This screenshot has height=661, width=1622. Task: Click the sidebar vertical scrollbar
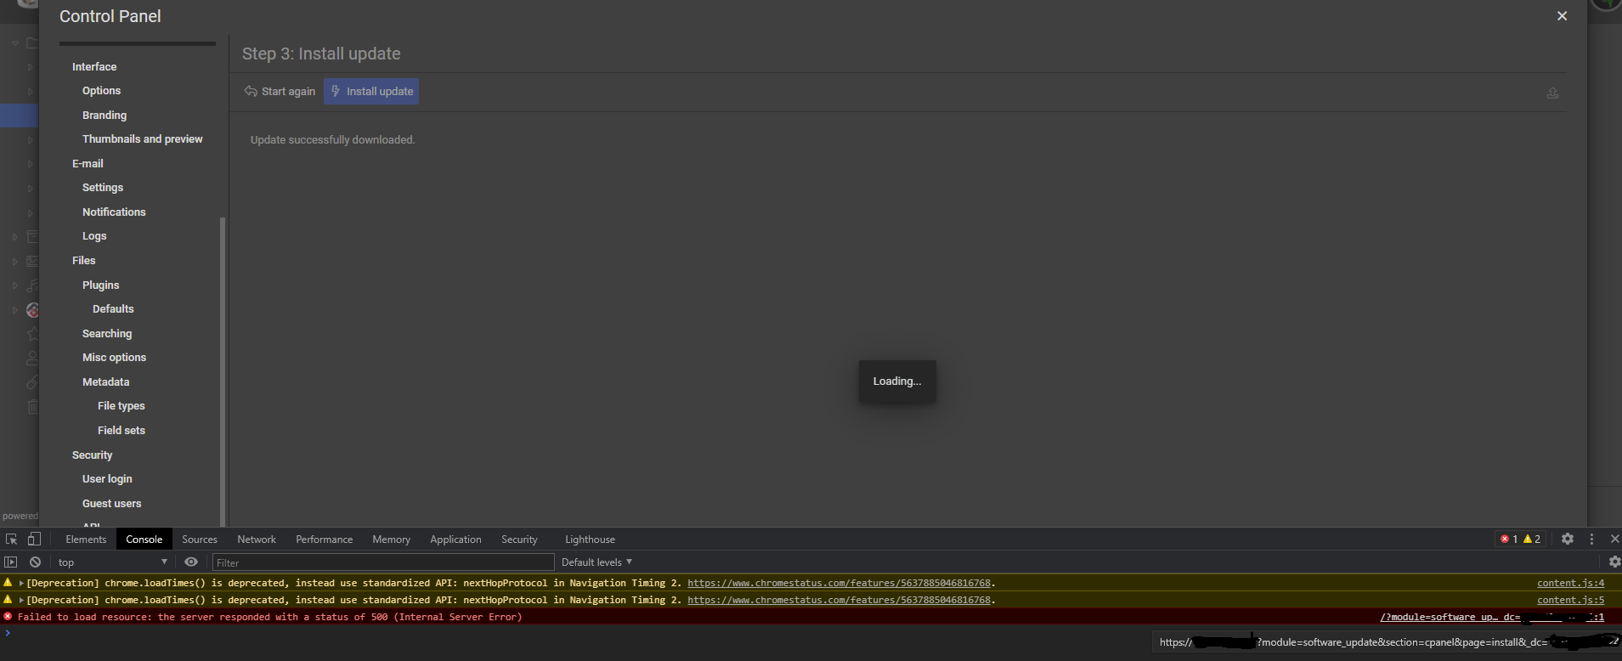point(223,372)
